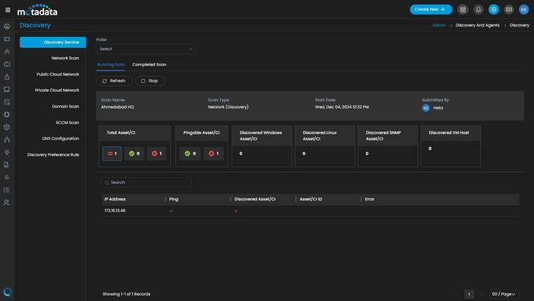
Task: Click the Discovered Linux Asset/CI card
Action: point(325,146)
